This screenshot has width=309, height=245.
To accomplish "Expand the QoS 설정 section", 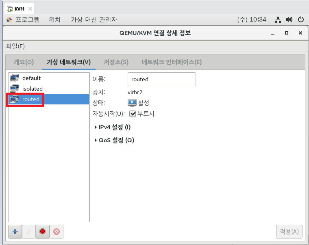I will [114, 140].
